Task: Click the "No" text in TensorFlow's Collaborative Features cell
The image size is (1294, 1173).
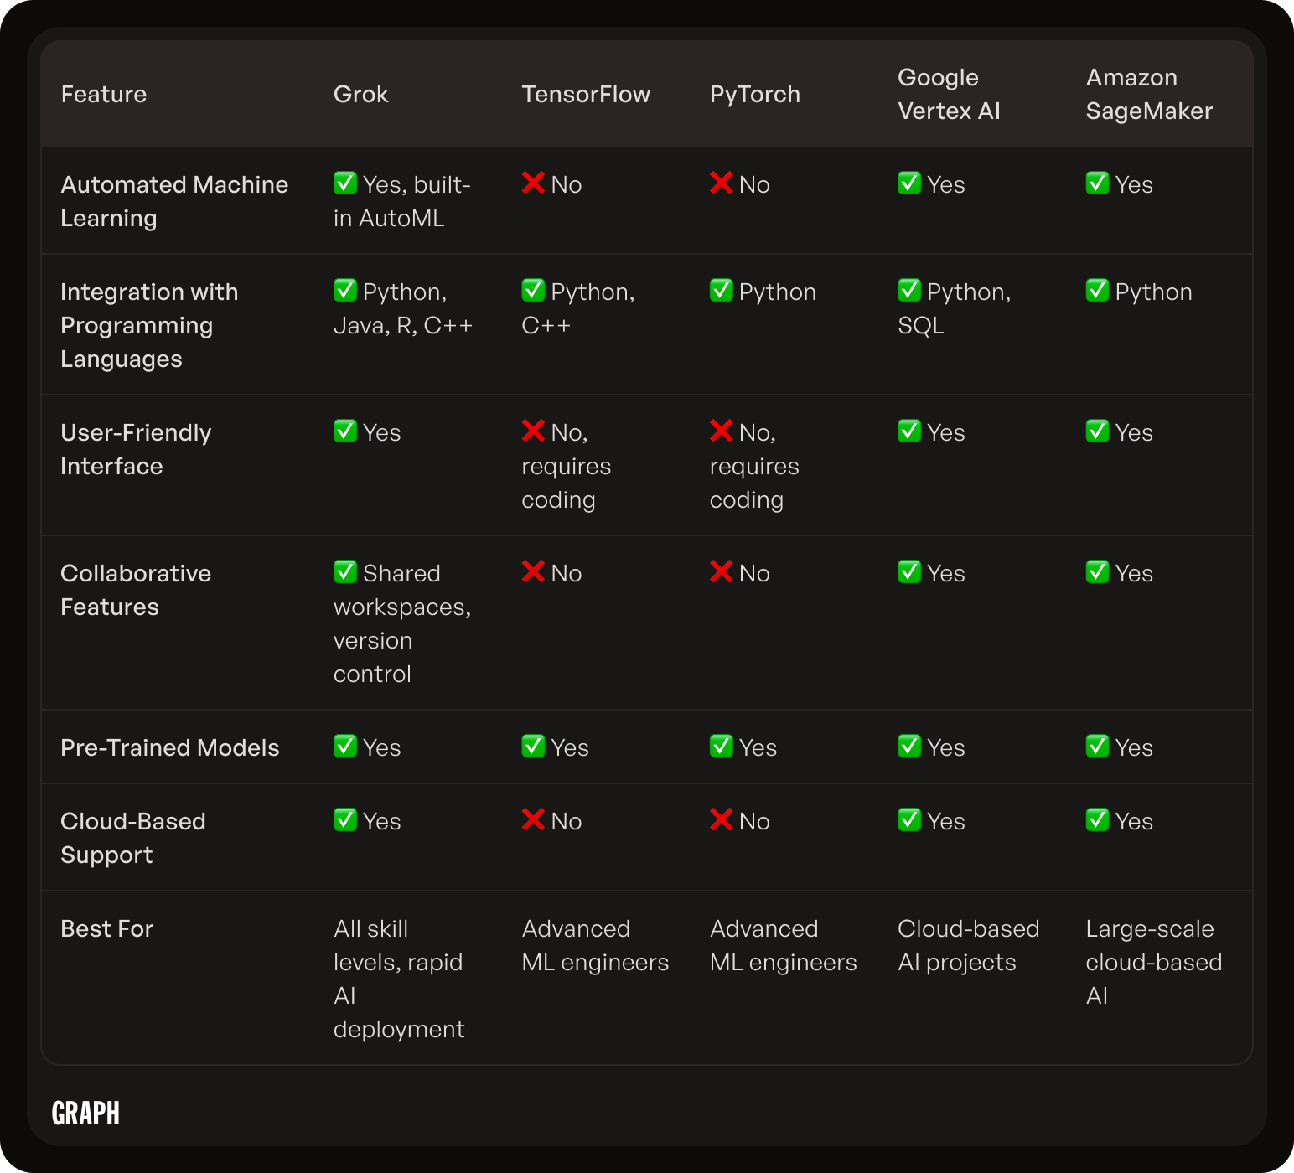Action: (567, 573)
